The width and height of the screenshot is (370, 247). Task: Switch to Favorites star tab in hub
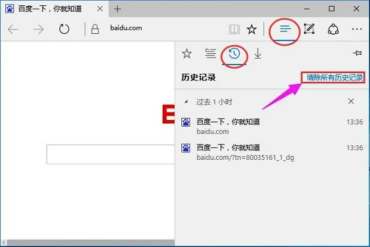pos(187,53)
